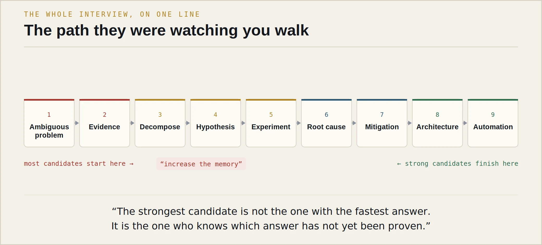Click "most candidates start here" label
Screen dimensions: 542x245
[79, 164]
